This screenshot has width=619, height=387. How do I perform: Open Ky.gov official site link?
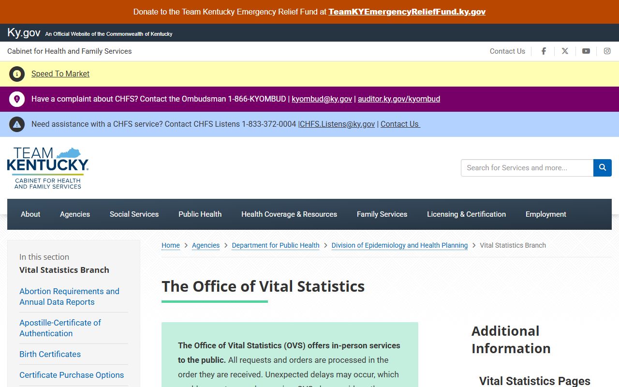pyautogui.click(x=24, y=33)
